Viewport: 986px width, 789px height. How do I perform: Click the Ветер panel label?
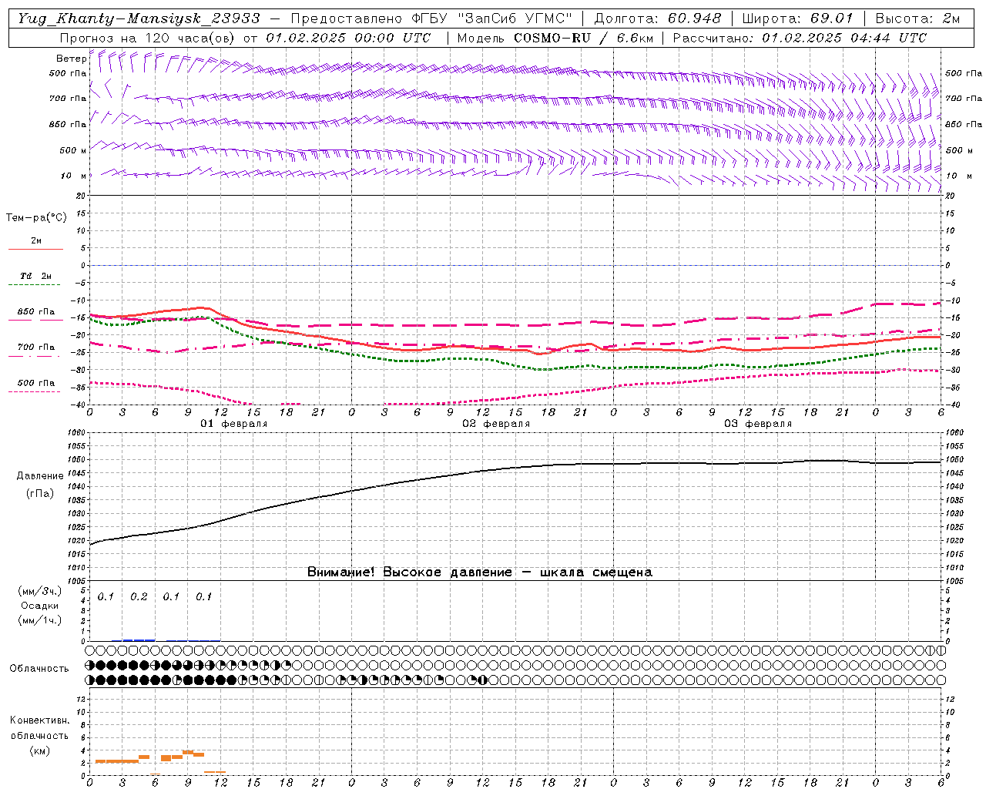point(71,59)
